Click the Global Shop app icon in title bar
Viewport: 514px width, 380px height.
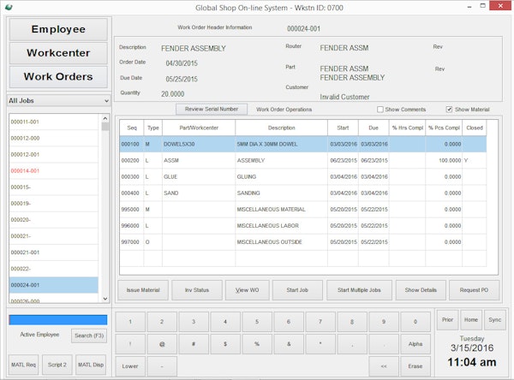[9, 7]
